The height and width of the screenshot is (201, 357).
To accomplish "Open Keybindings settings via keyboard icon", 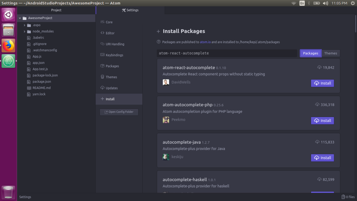I will click(102, 55).
